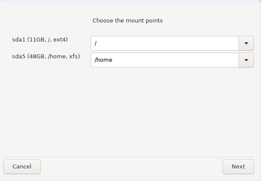Select the sda5 (48GB, /home, xfs) label

point(46,57)
